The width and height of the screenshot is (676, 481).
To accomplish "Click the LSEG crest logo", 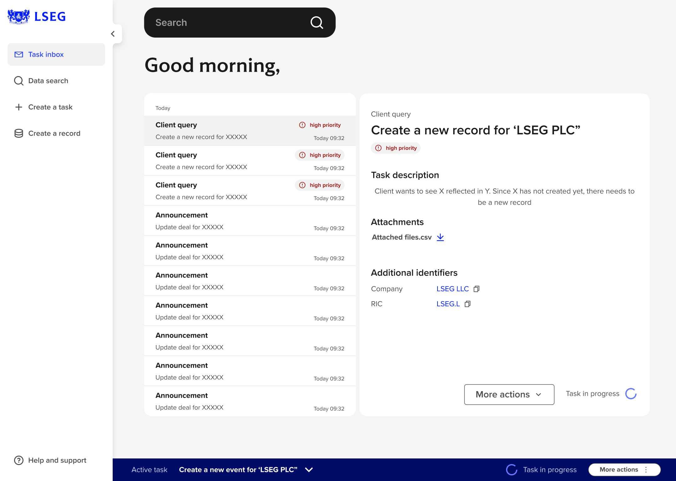I will click(18, 16).
